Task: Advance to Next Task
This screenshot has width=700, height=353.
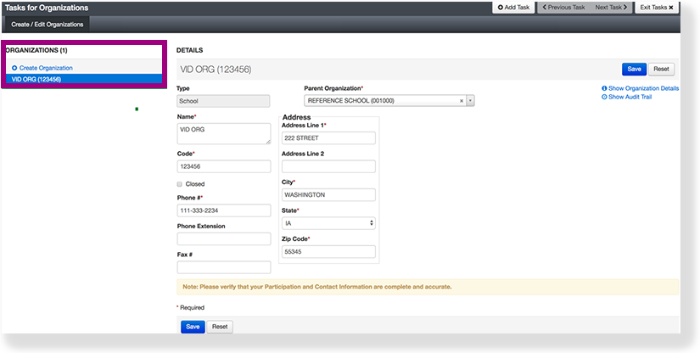Action: pyautogui.click(x=611, y=7)
